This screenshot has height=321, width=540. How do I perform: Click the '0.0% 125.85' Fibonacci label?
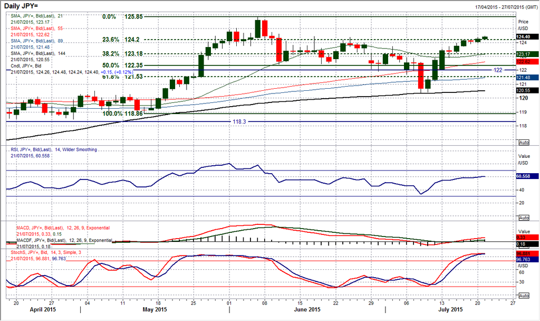click(122, 16)
